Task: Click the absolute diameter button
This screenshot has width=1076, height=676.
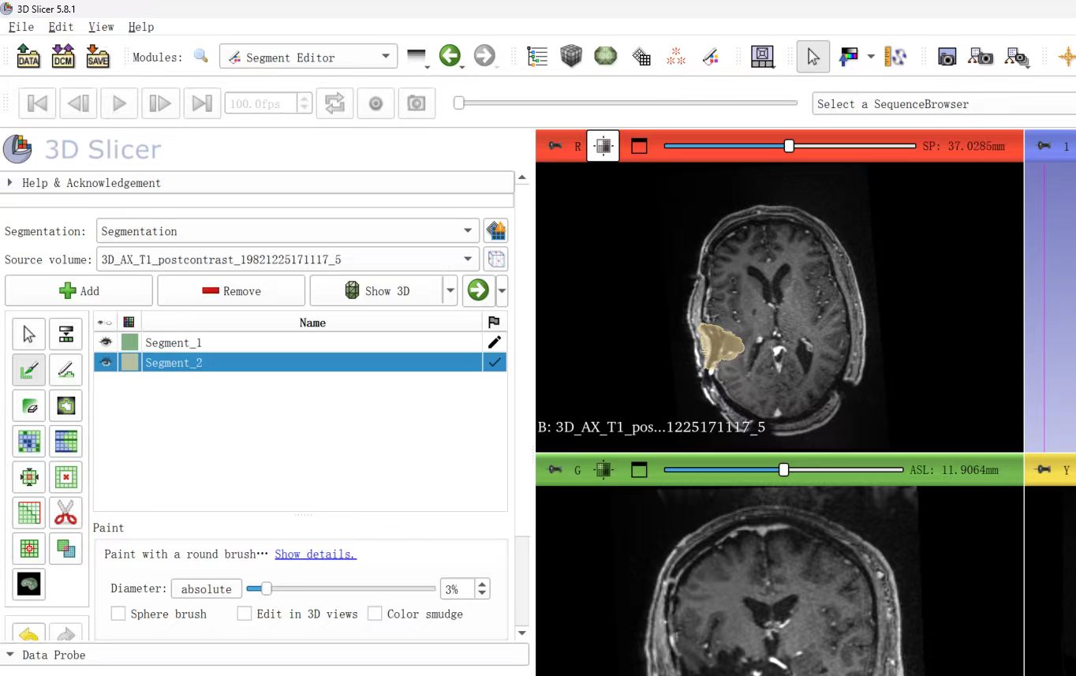Action: (207, 588)
